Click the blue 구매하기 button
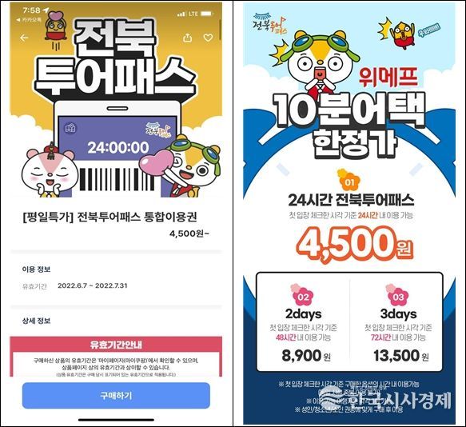Screen dimensions: 466x427 (116, 396)
